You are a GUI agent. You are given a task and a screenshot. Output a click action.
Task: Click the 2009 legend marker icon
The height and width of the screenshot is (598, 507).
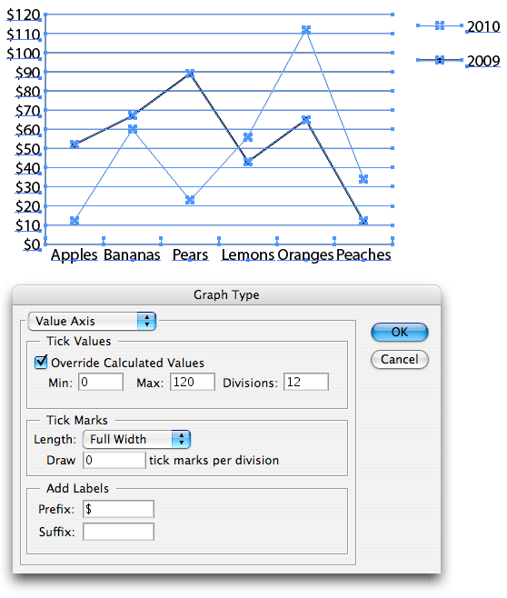tap(440, 60)
